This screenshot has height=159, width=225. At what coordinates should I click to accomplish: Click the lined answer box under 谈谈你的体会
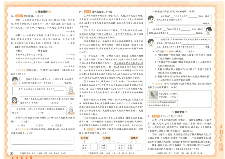coord(43,143)
